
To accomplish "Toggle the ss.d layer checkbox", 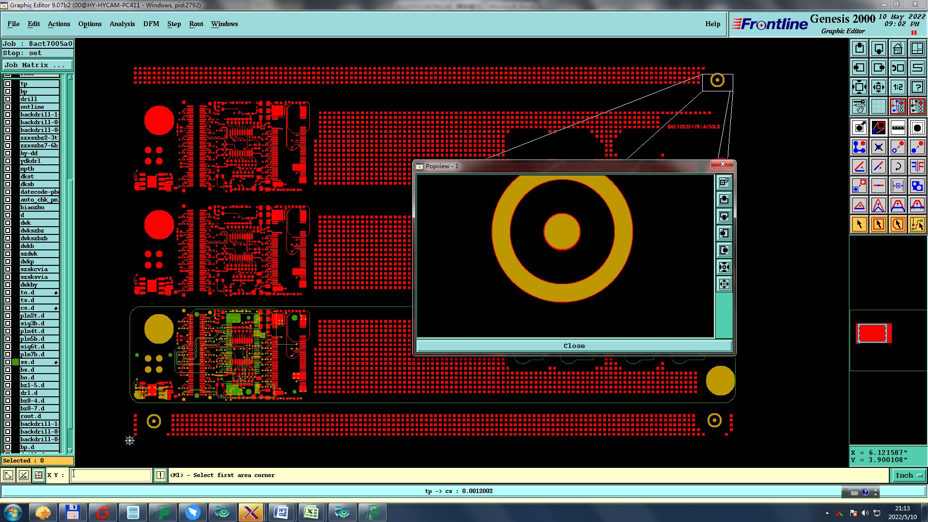I will [x=8, y=362].
